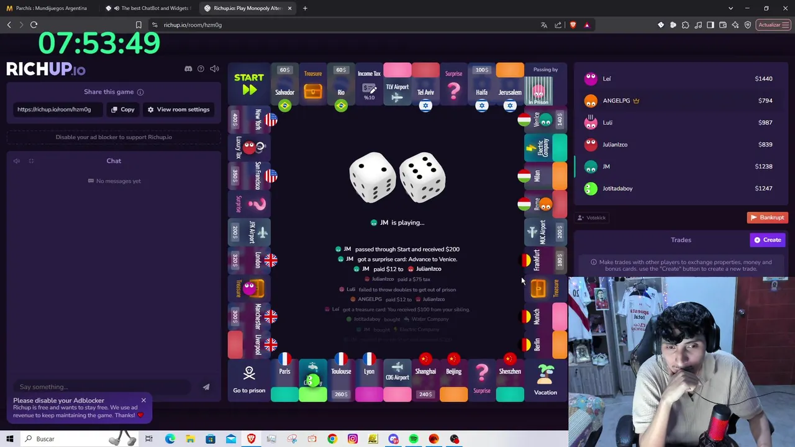Select the Luxury Tax tile
This screenshot has height=447, width=795.
[250, 148]
